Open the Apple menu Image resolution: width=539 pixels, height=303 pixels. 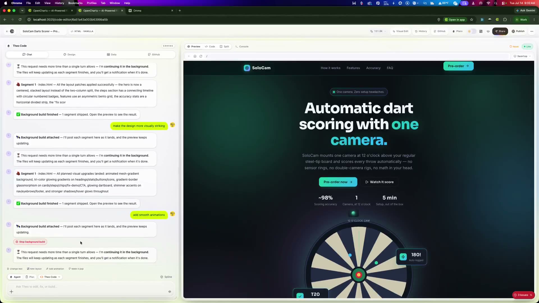5,3
